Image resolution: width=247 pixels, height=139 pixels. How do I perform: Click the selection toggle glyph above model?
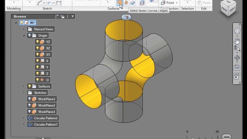coord(126,17)
